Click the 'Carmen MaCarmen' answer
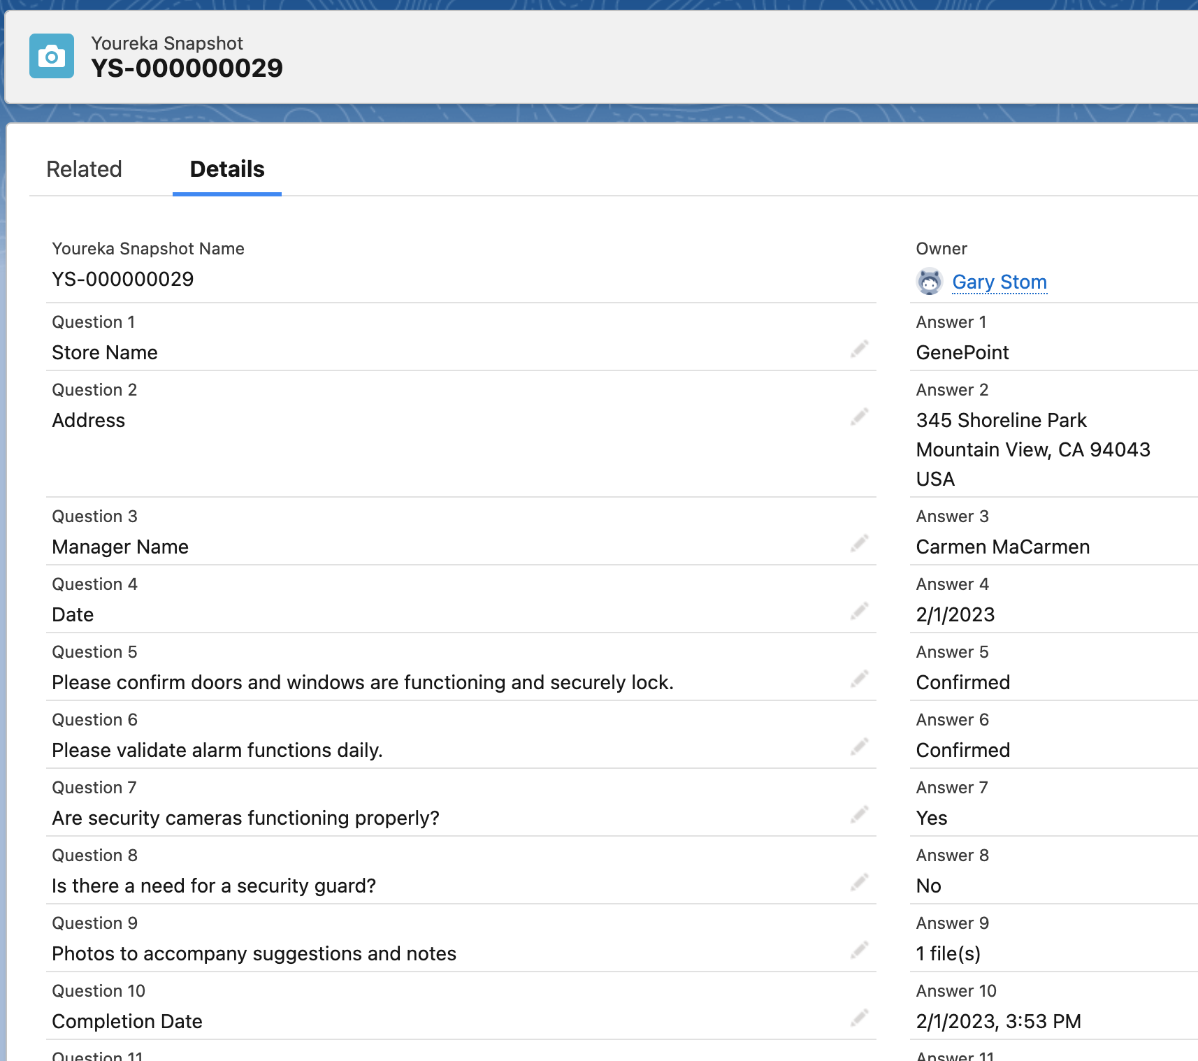Image resolution: width=1198 pixels, height=1061 pixels. [1003, 547]
